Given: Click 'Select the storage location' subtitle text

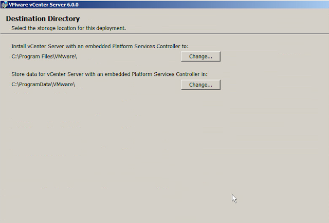Looking at the screenshot, I should (x=68, y=28).
